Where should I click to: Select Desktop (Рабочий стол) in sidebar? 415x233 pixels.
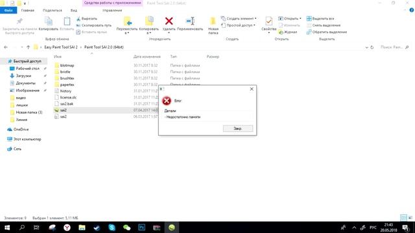27,69
